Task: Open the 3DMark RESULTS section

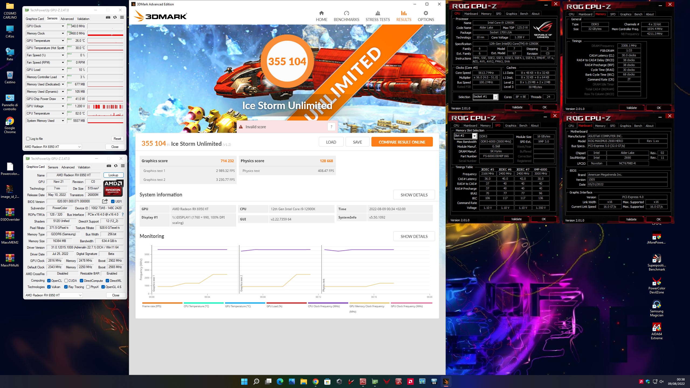Action: [x=403, y=16]
